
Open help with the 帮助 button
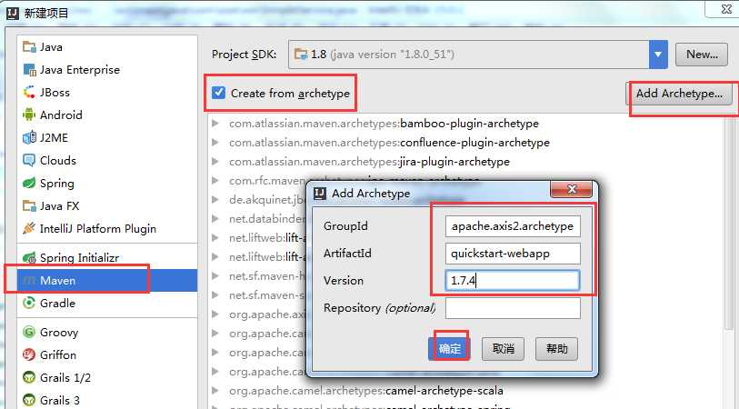click(x=556, y=349)
